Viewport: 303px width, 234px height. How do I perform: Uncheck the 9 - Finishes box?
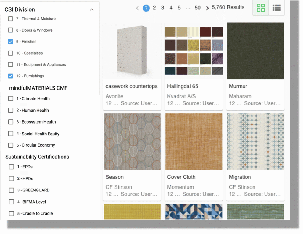(11, 41)
